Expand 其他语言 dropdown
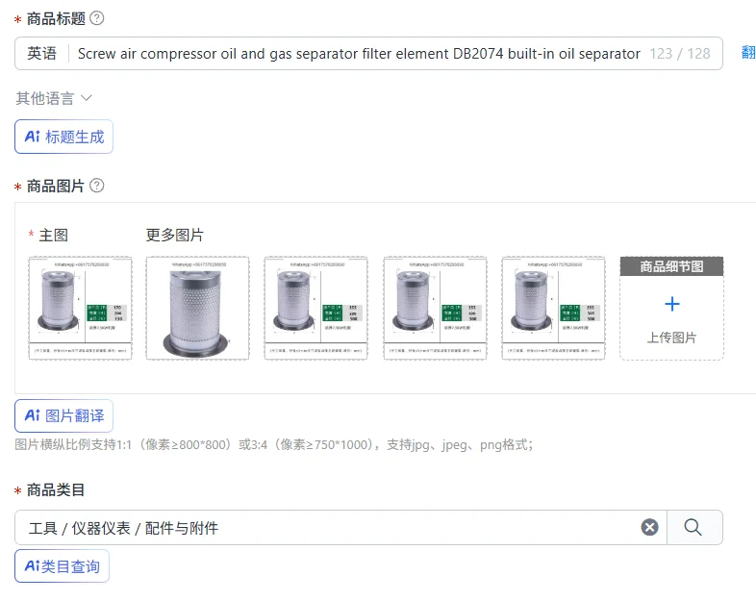Screen dimensions: 756x601 click(x=54, y=98)
